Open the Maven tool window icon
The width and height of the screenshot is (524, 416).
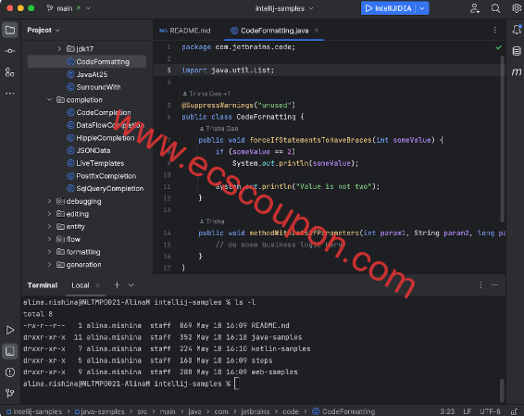click(x=517, y=71)
